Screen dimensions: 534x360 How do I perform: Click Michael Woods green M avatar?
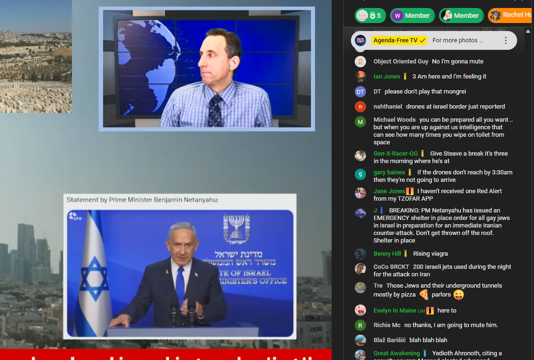(x=360, y=122)
